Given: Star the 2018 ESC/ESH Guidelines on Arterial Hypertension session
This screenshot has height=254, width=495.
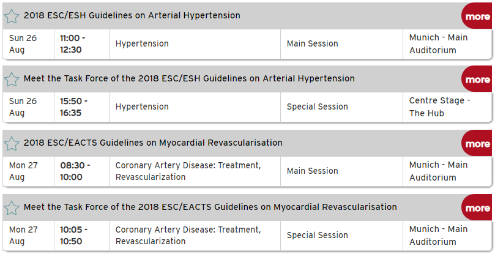Looking at the screenshot, I should 12,16.
